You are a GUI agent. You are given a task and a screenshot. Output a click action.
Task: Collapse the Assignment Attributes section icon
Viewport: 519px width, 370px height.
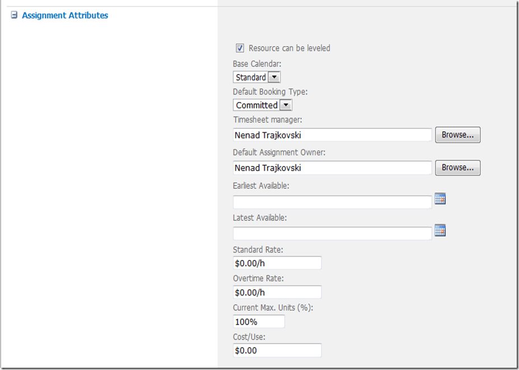pos(14,16)
